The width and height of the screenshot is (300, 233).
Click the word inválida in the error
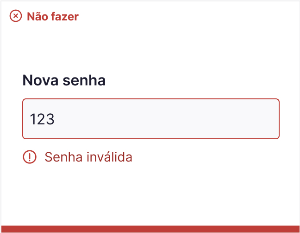pos(109,157)
